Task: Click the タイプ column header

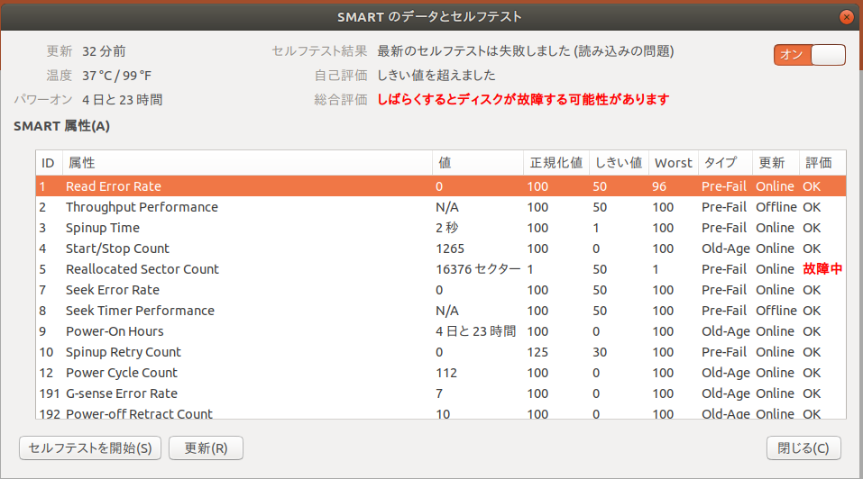Action: 725,163
